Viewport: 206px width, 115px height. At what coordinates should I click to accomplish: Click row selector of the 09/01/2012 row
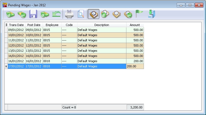pos(6,30)
